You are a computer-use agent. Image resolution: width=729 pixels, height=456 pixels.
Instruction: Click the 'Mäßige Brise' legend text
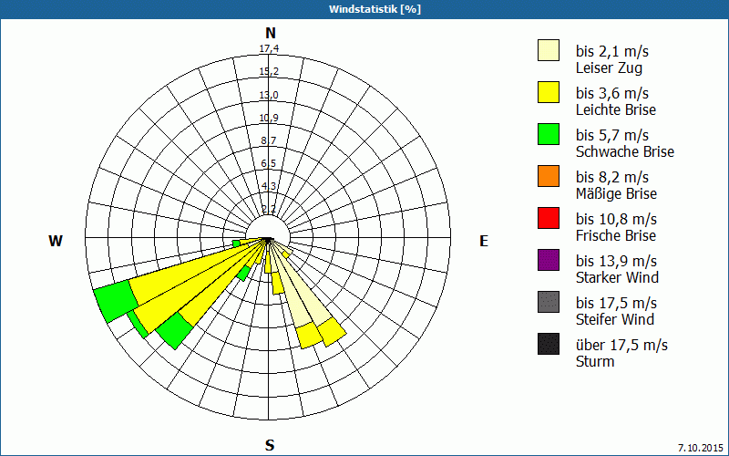click(x=617, y=193)
